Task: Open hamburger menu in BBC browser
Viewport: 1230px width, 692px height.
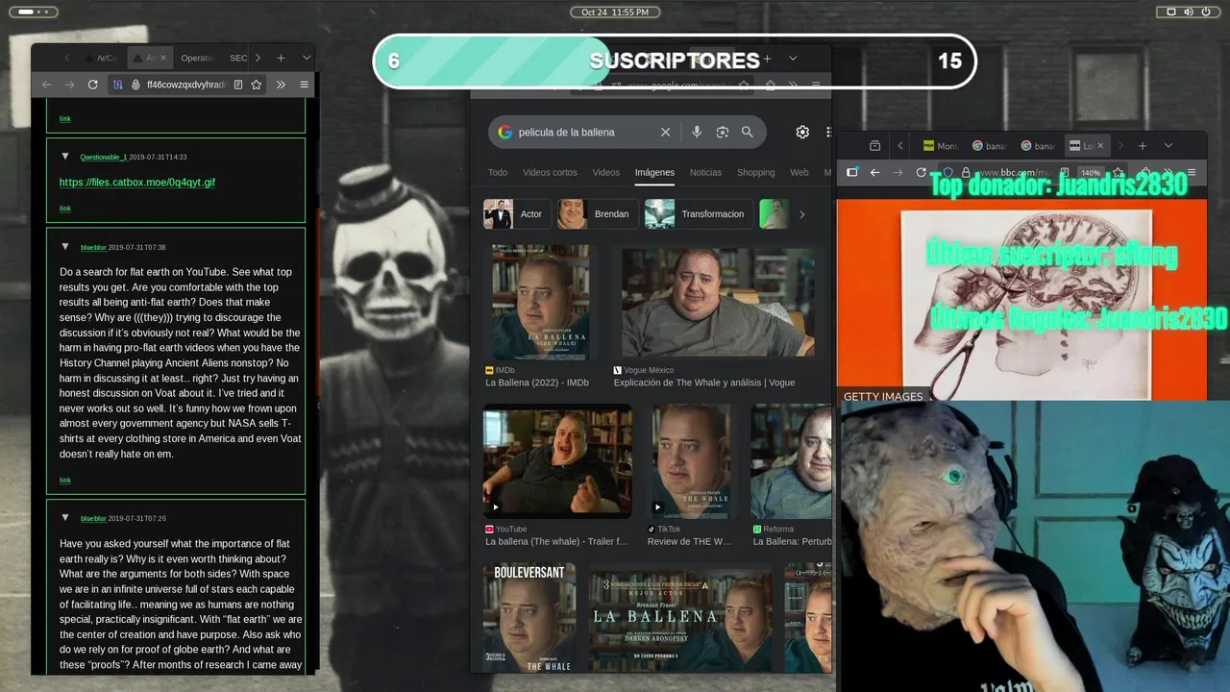Action: pos(1192,172)
